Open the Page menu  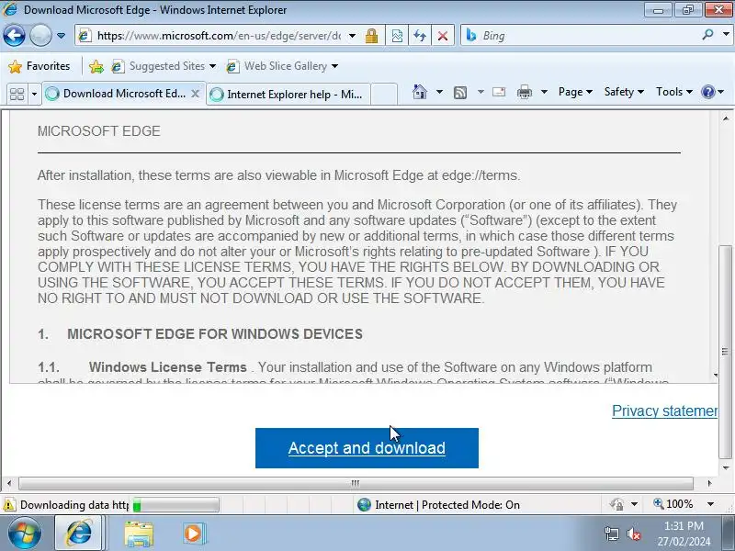point(575,92)
